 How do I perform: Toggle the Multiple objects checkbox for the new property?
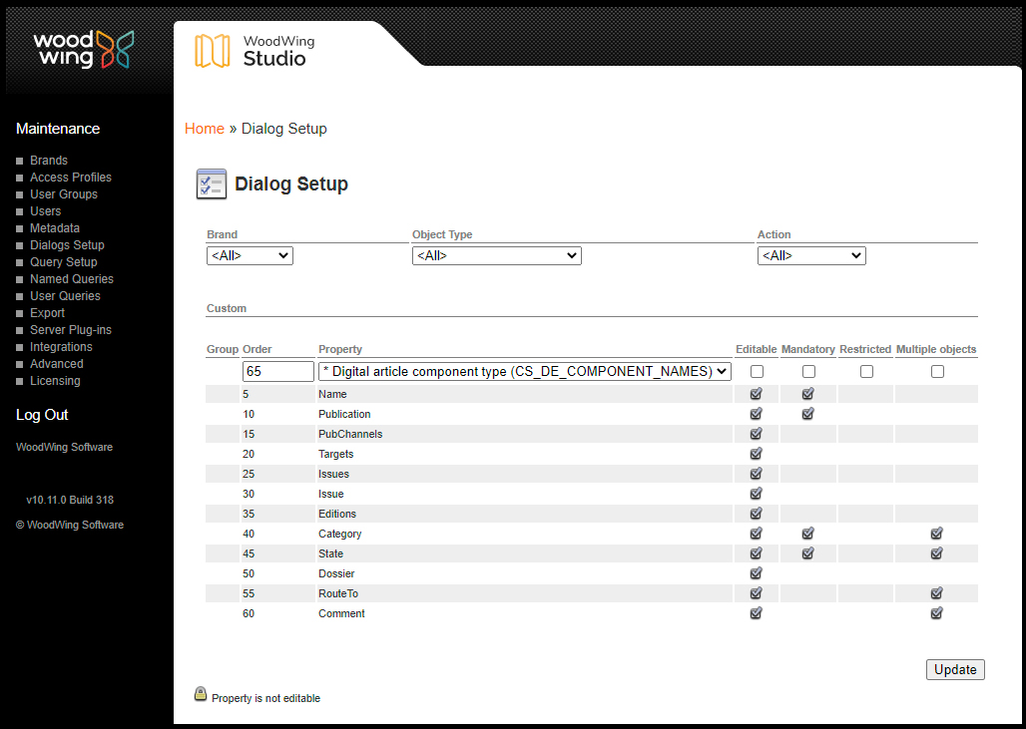pyautogui.click(x=937, y=371)
